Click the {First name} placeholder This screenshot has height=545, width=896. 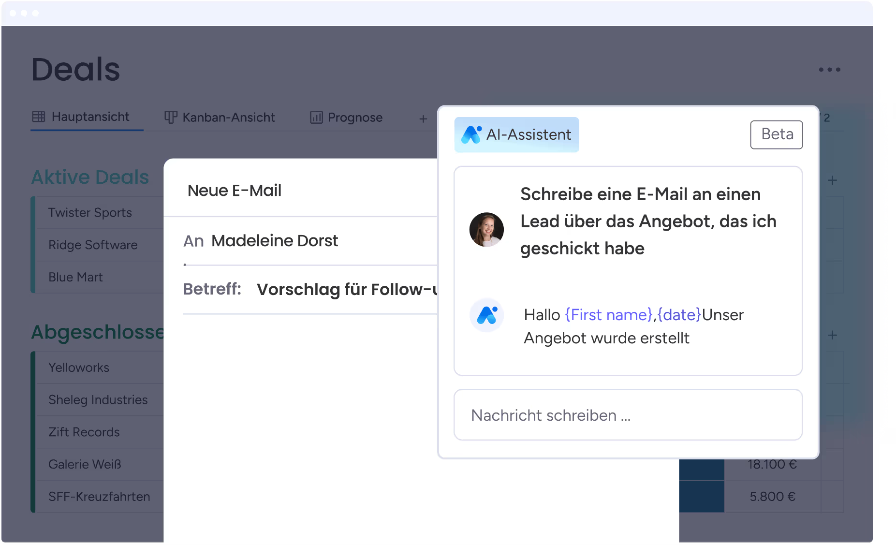[609, 315]
